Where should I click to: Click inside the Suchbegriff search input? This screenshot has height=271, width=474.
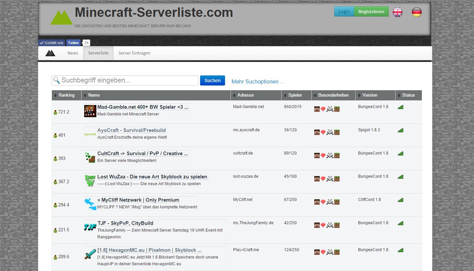click(x=125, y=80)
